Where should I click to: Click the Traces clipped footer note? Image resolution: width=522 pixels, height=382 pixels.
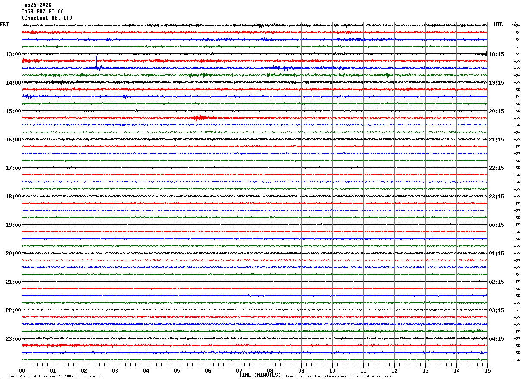click(338, 376)
